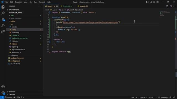Open the Run menu
This screenshot has width=177, height=99.
35,2
